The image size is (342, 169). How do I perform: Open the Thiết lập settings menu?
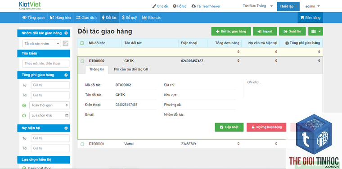(288, 6)
